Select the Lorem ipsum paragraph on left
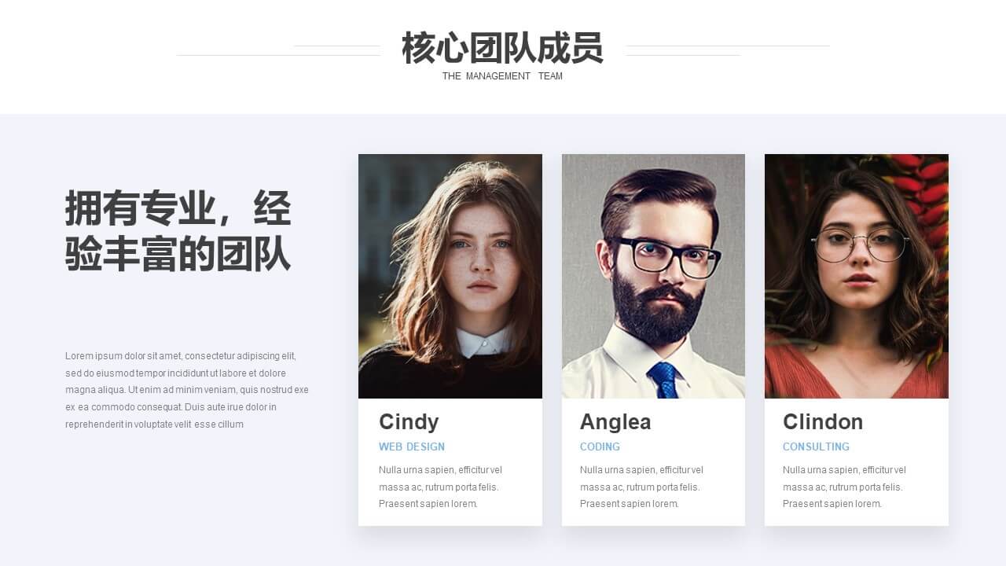The image size is (1006, 566). click(x=187, y=390)
